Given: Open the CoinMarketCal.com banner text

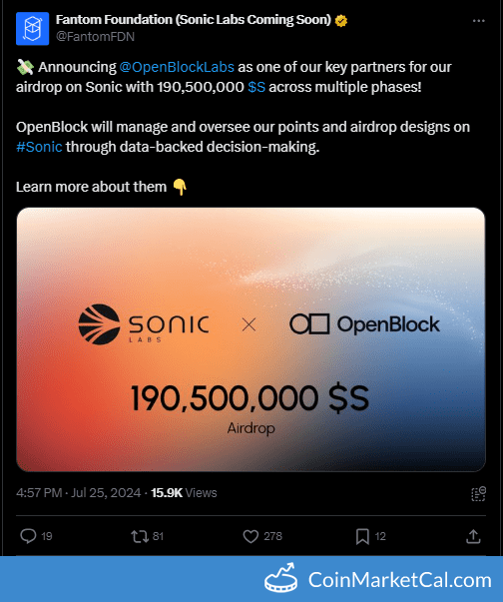Looking at the screenshot, I should pos(400,580).
